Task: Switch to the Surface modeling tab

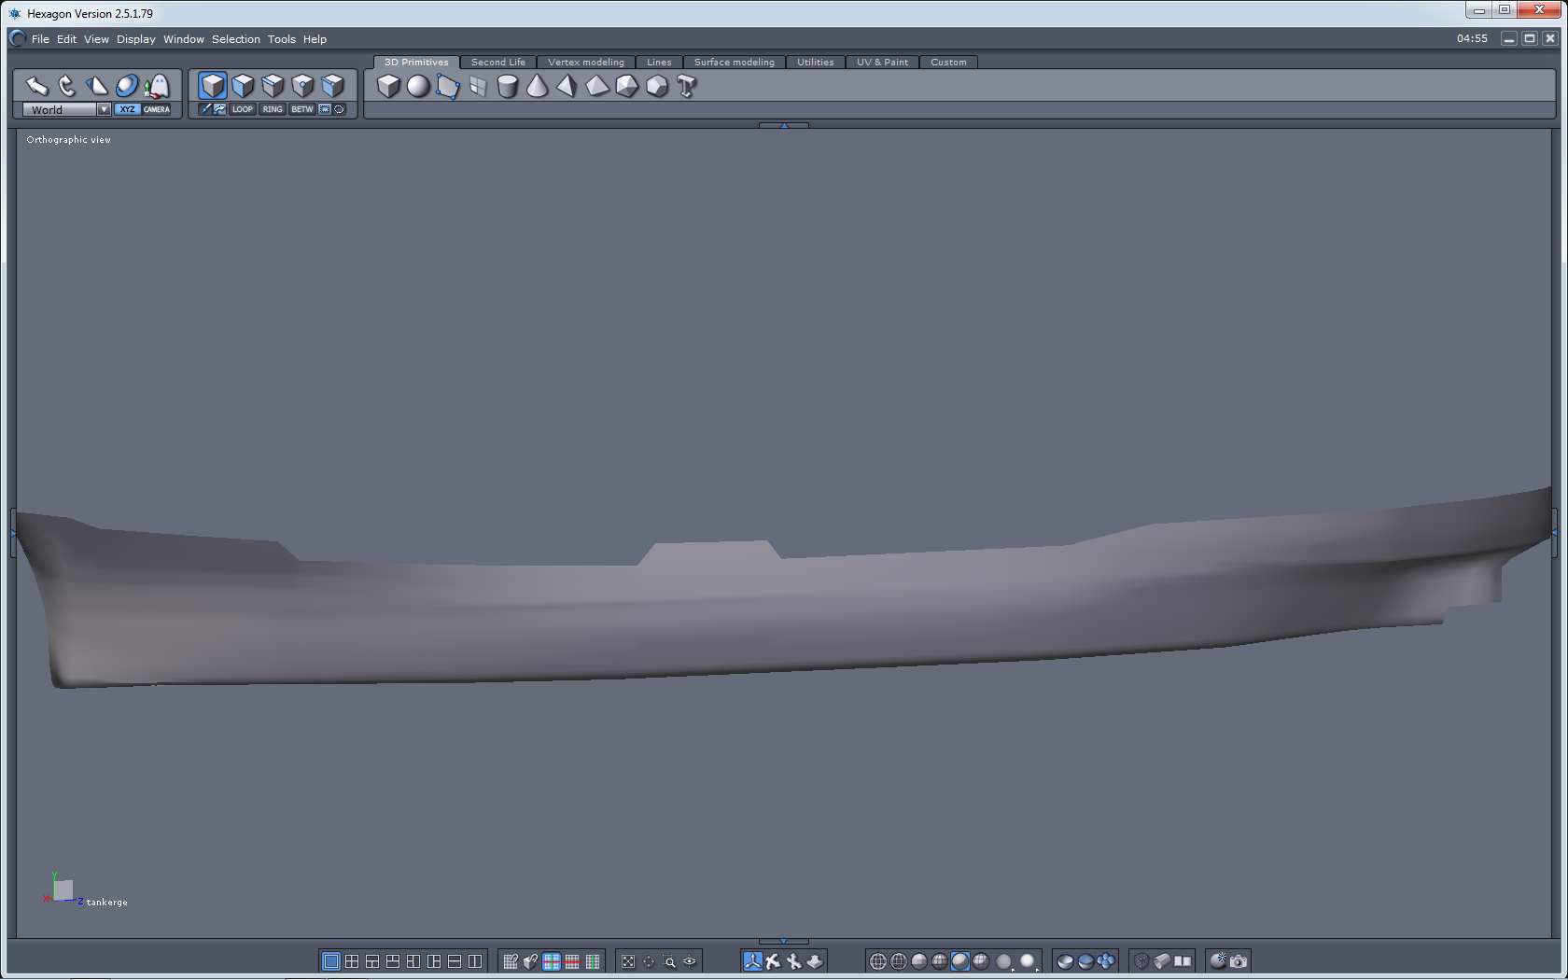Action: click(x=735, y=63)
